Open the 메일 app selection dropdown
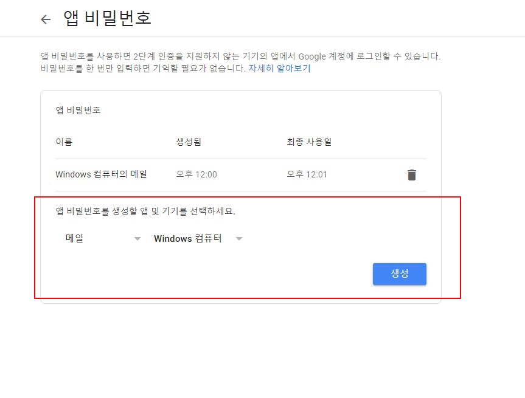This screenshot has width=525, height=398. [103, 238]
